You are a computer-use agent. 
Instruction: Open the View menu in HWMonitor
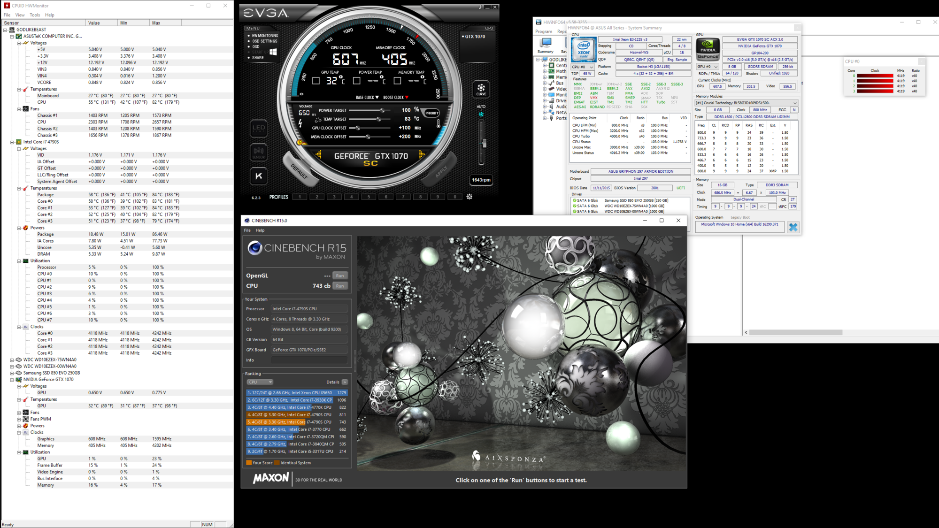[20, 15]
